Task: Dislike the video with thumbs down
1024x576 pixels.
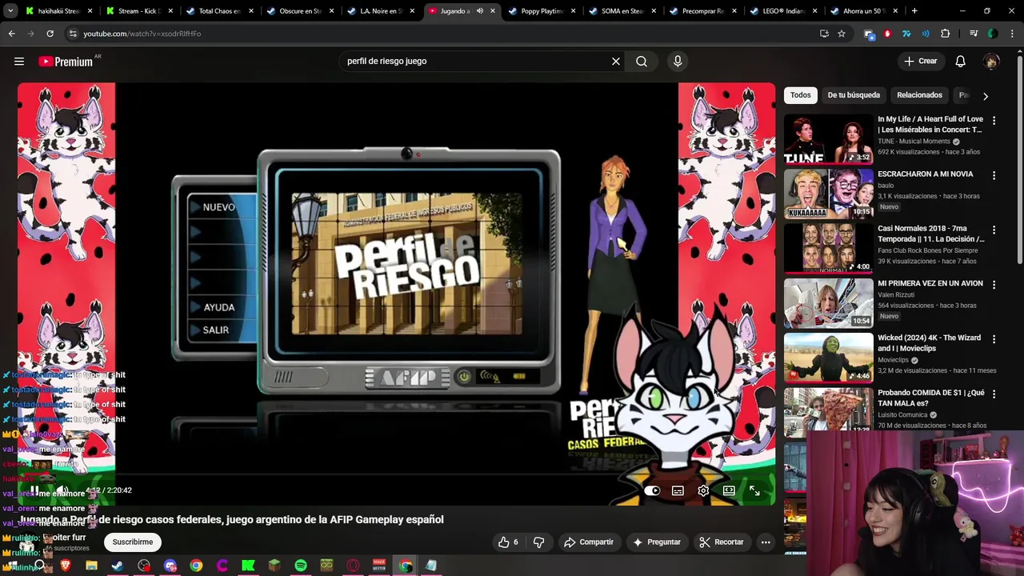Action: coord(538,542)
